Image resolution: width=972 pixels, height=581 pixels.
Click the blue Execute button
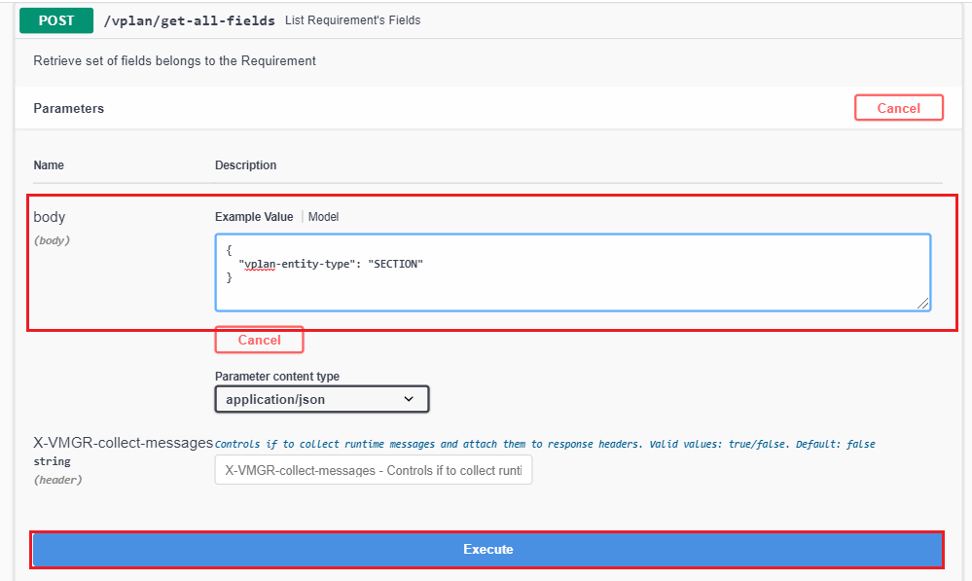(x=487, y=549)
